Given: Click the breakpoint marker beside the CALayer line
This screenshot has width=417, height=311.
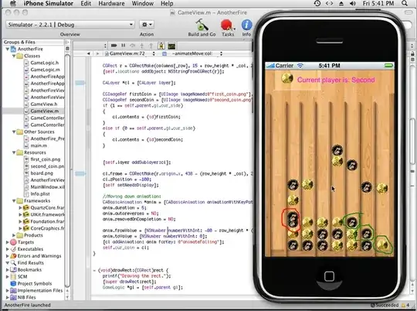Looking at the screenshot, I should click(x=80, y=83).
